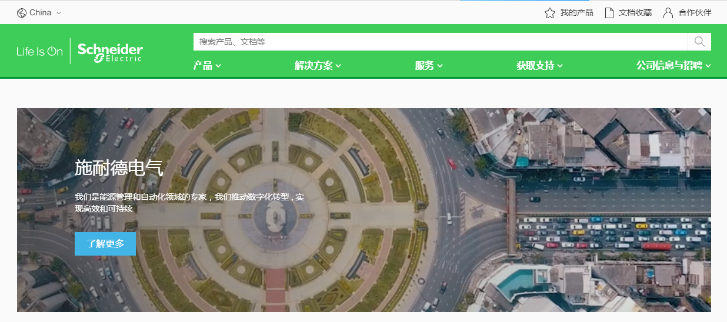
Task: Open the 文档收藏 link
Action: [635, 13]
